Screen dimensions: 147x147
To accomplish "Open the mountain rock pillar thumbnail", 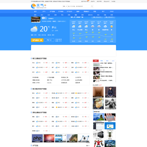I will [99, 117].
